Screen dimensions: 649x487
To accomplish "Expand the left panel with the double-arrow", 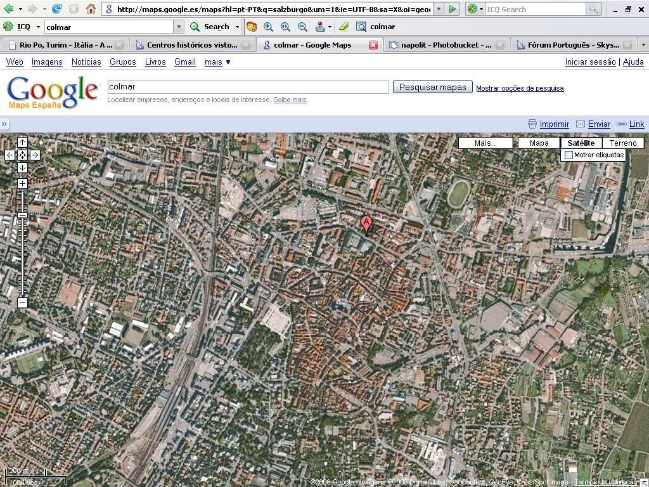I will [4, 124].
